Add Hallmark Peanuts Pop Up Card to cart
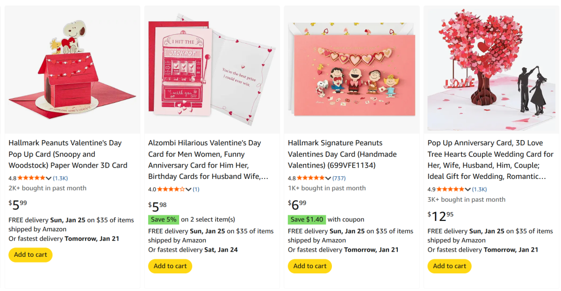The width and height of the screenshot is (561, 291). (31, 255)
